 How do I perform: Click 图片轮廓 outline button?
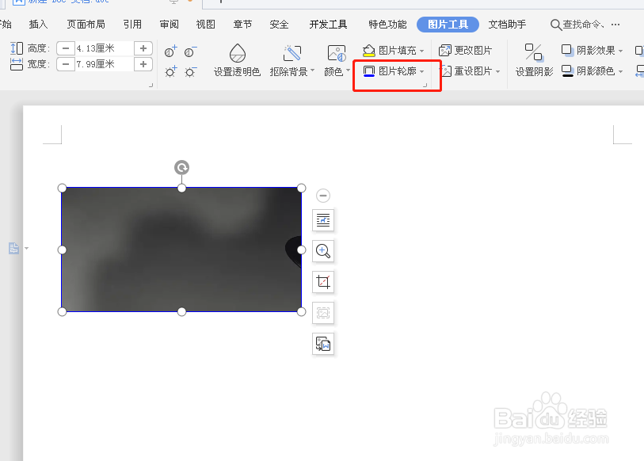click(390, 71)
